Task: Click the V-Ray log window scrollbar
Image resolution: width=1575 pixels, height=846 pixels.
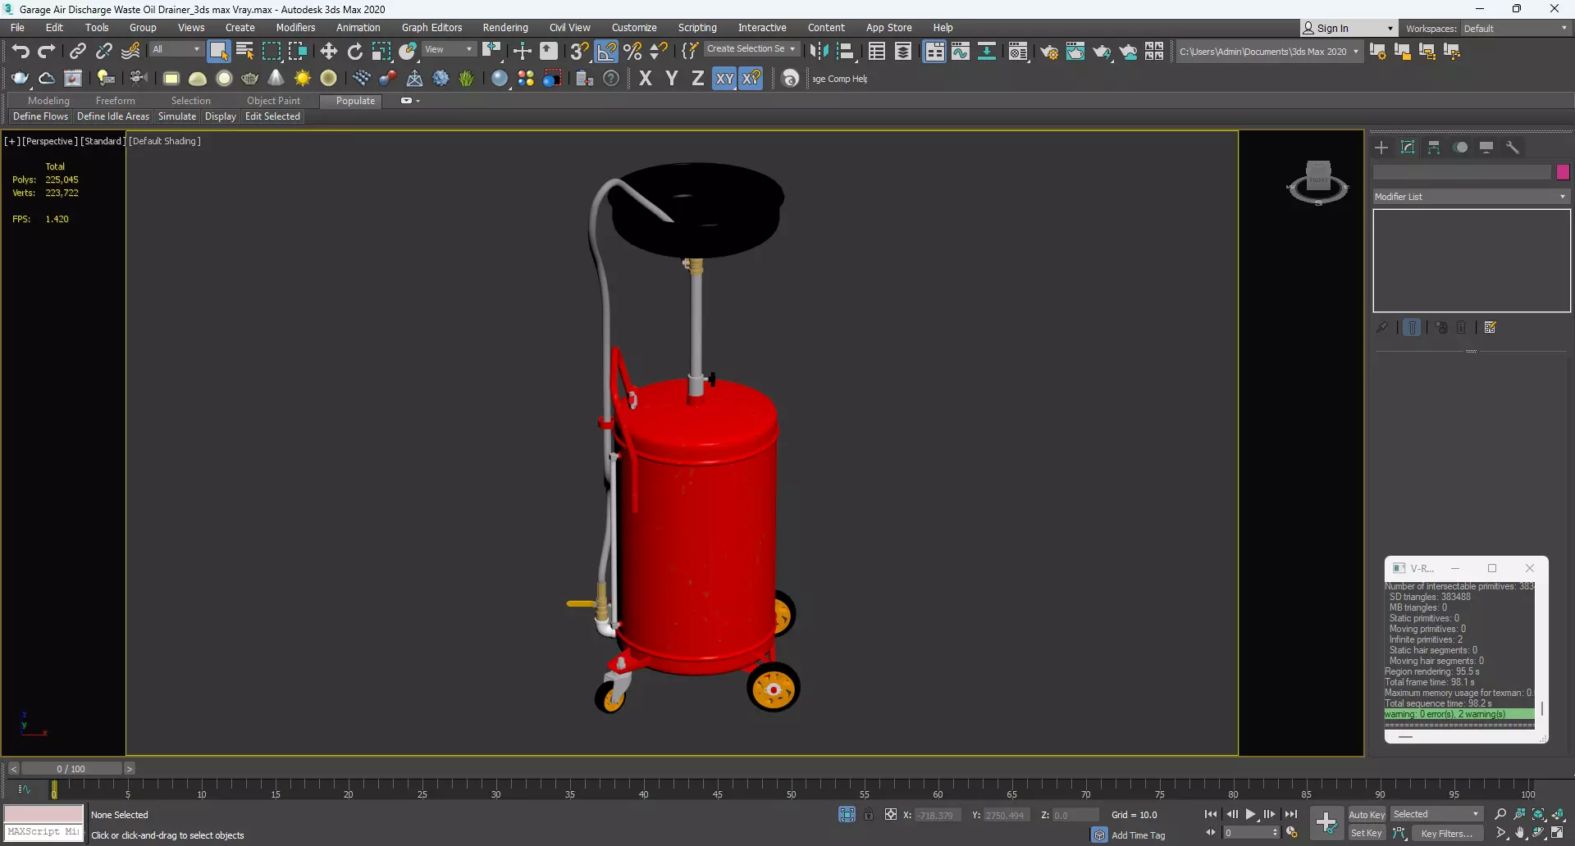Action: coord(1541,708)
